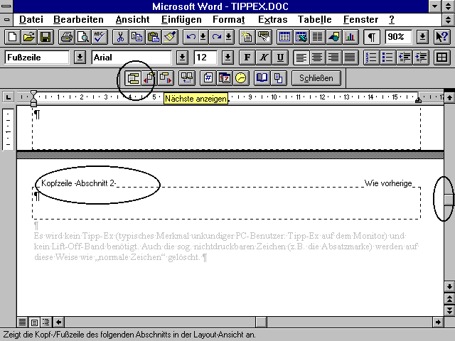Open the Format menu
Image resolution: width=455 pixels, height=341 pixels.
228,19
